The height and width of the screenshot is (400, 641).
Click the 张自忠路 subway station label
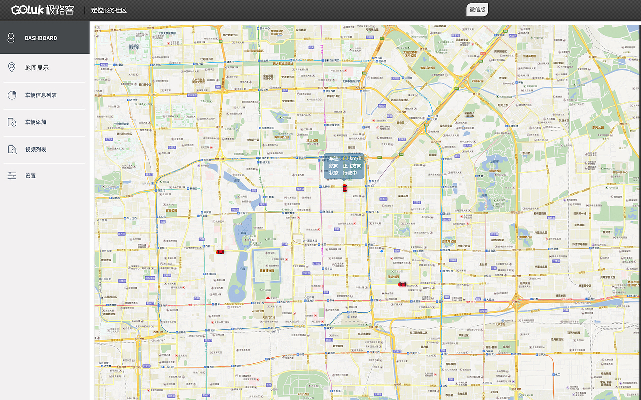[x=327, y=211]
